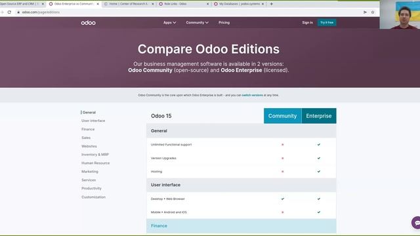Click Community cross for Unlimited Functional support
Image resolution: width=420 pixels, height=236 pixels.
click(x=283, y=144)
